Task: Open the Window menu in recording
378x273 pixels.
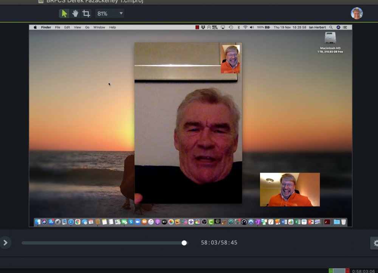Action: (99, 28)
